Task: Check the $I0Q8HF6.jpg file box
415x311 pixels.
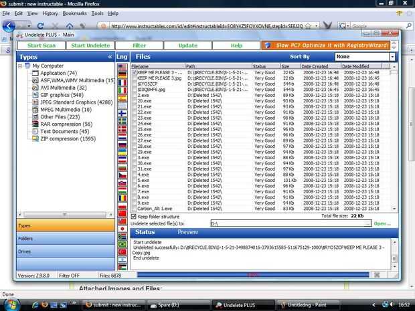Action: pyautogui.click(x=135, y=90)
